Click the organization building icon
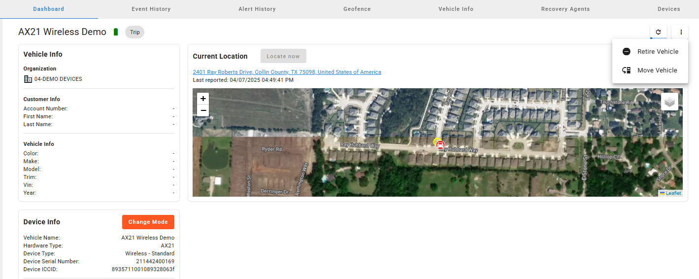699x279 pixels. (28, 79)
